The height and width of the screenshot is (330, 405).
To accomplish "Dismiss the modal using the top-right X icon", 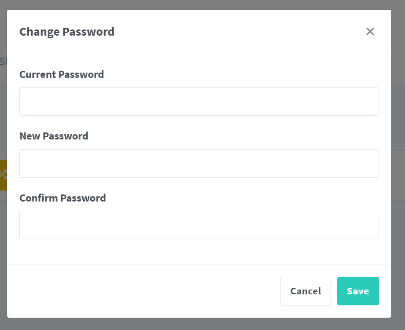I will tap(370, 31).
